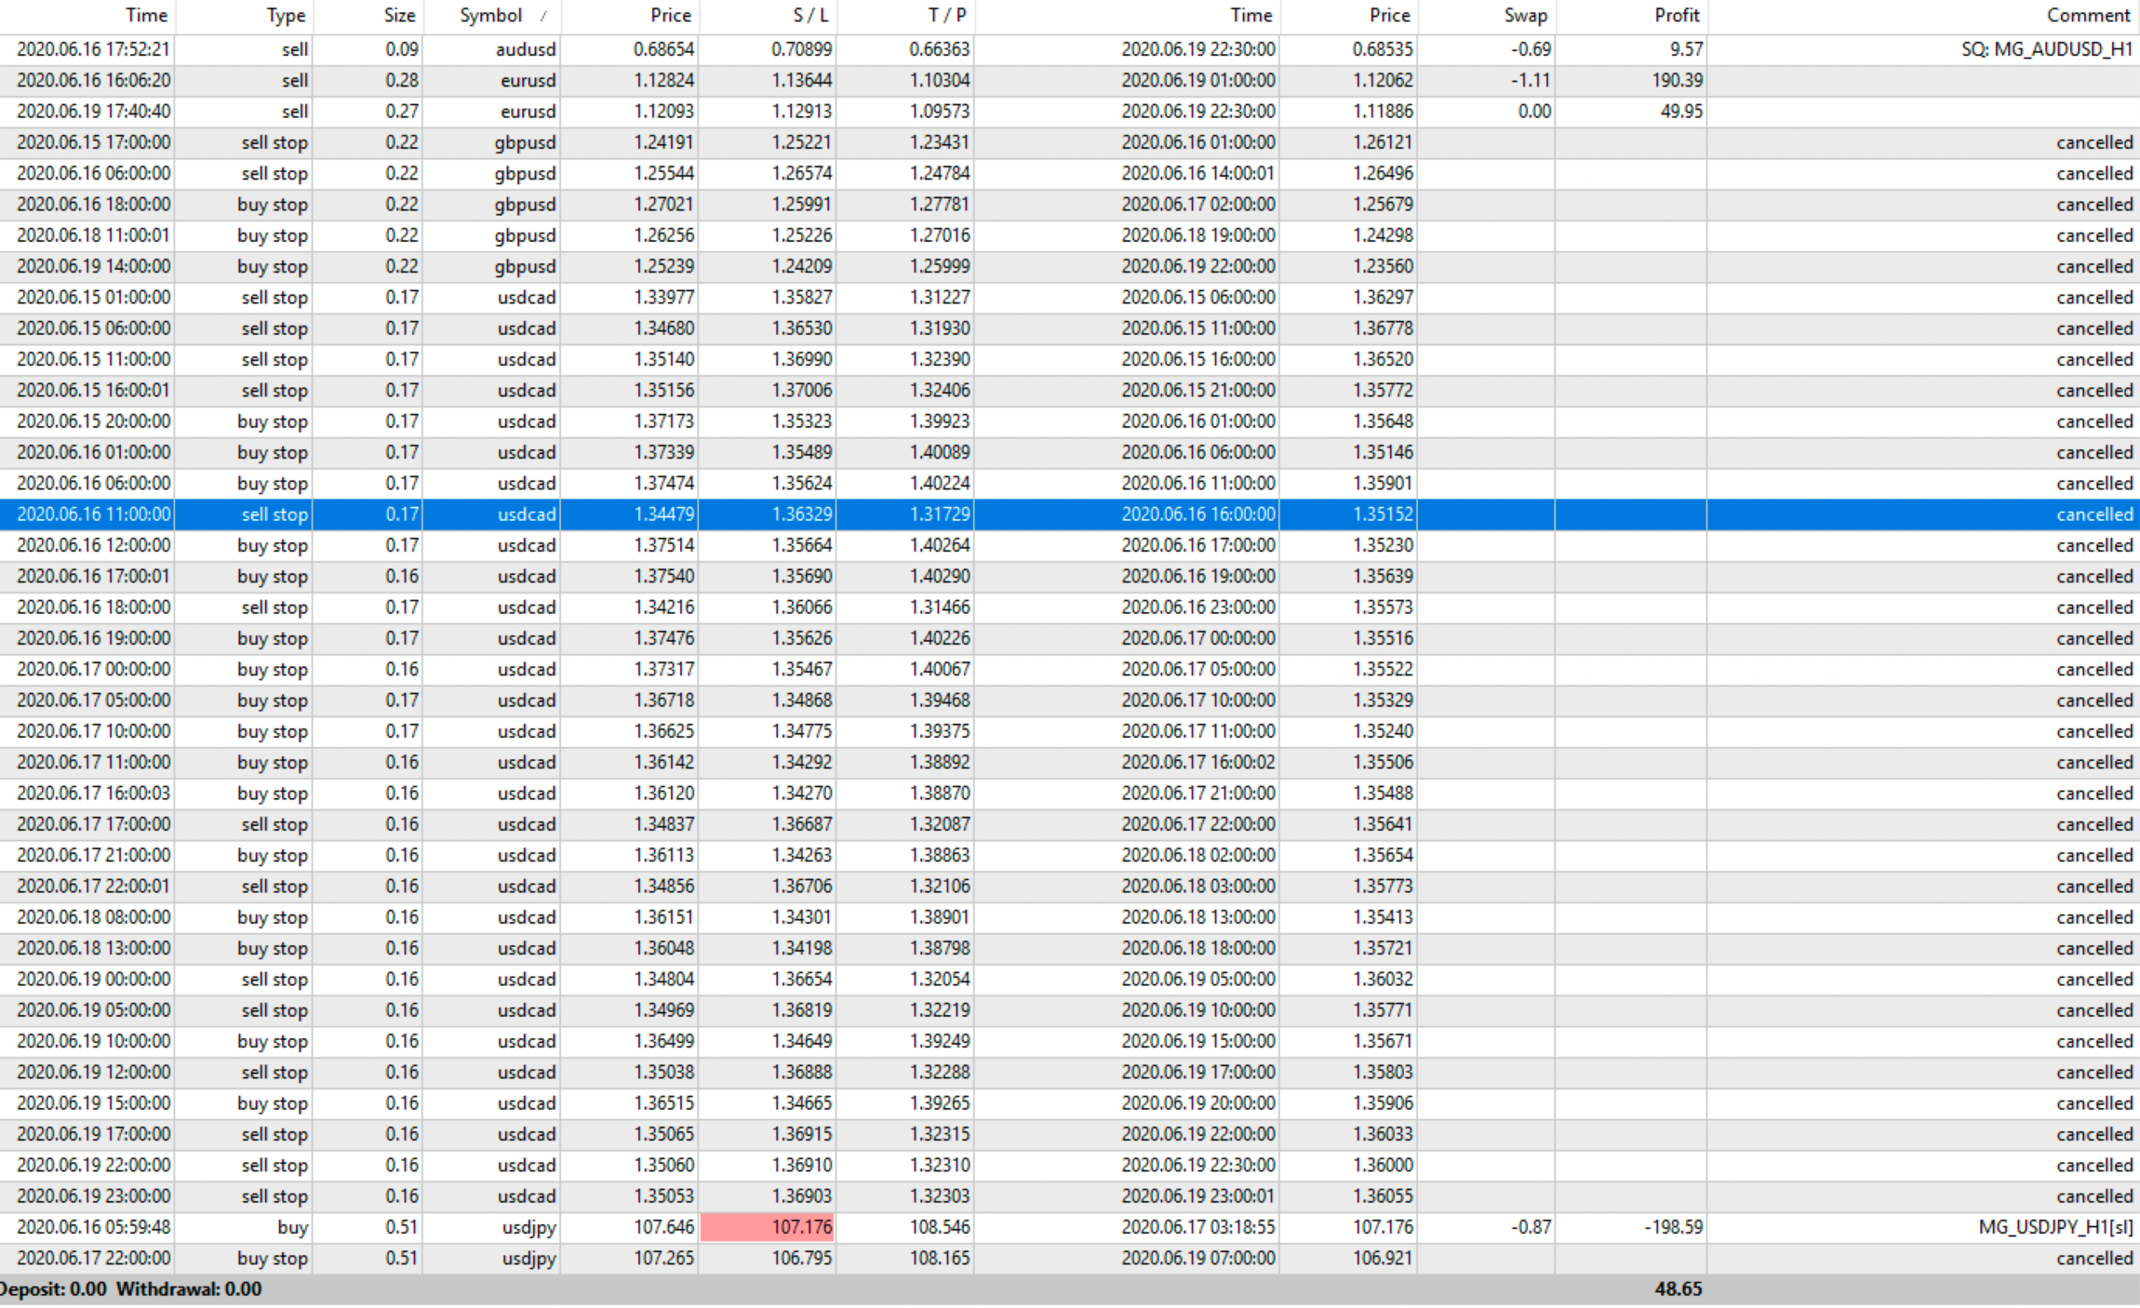This screenshot has width=2140, height=1308.
Task: Click the red highlighted 107.176 stop-loss cell
Action: click(x=768, y=1227)
